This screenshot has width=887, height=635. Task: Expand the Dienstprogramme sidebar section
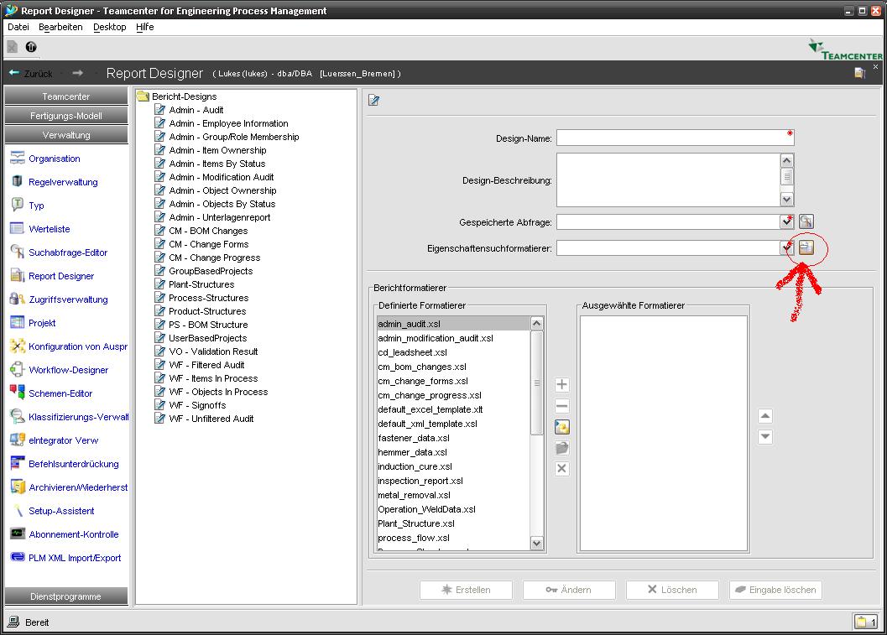[66, 596]
